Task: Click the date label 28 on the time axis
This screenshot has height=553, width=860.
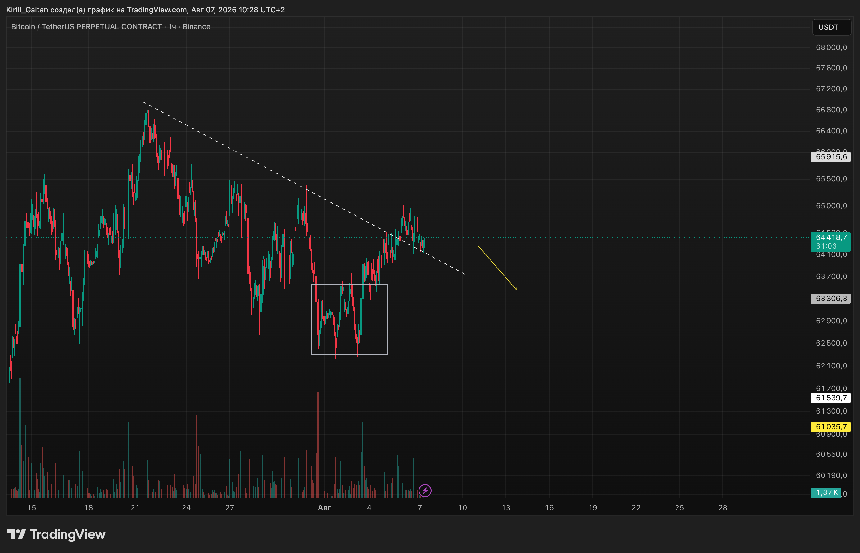Action: tap(723, 508)
